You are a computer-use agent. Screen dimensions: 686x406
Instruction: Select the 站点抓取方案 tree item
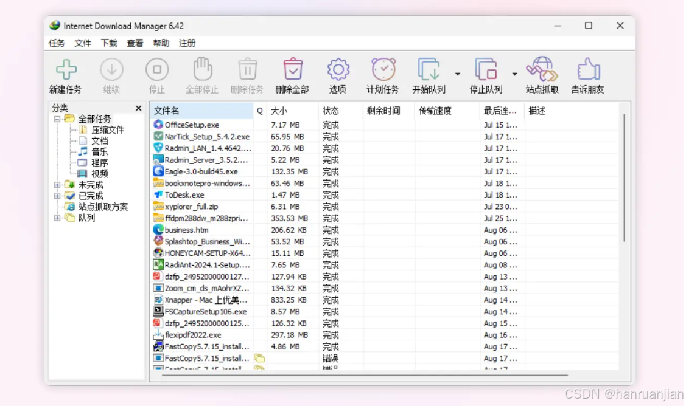(x=103, y=207)
